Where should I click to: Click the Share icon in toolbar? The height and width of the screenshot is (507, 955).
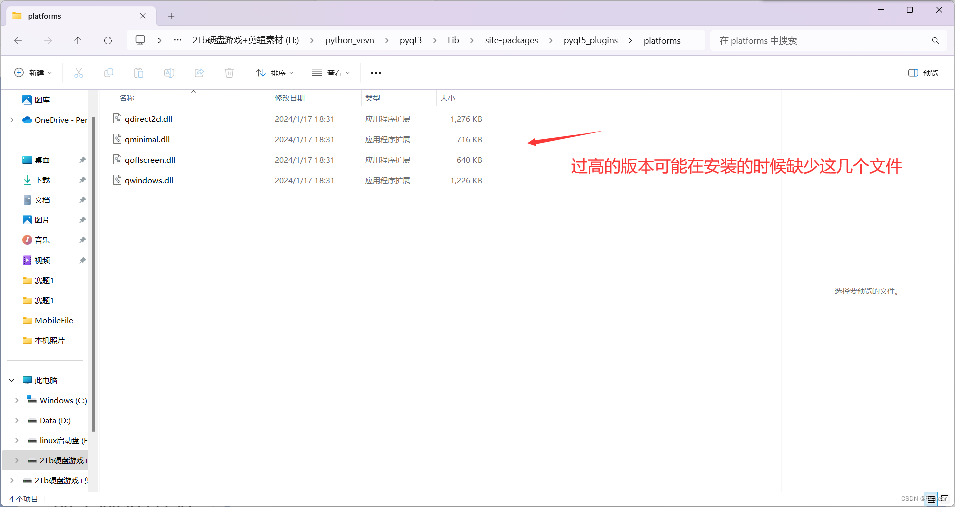[199, 73]
